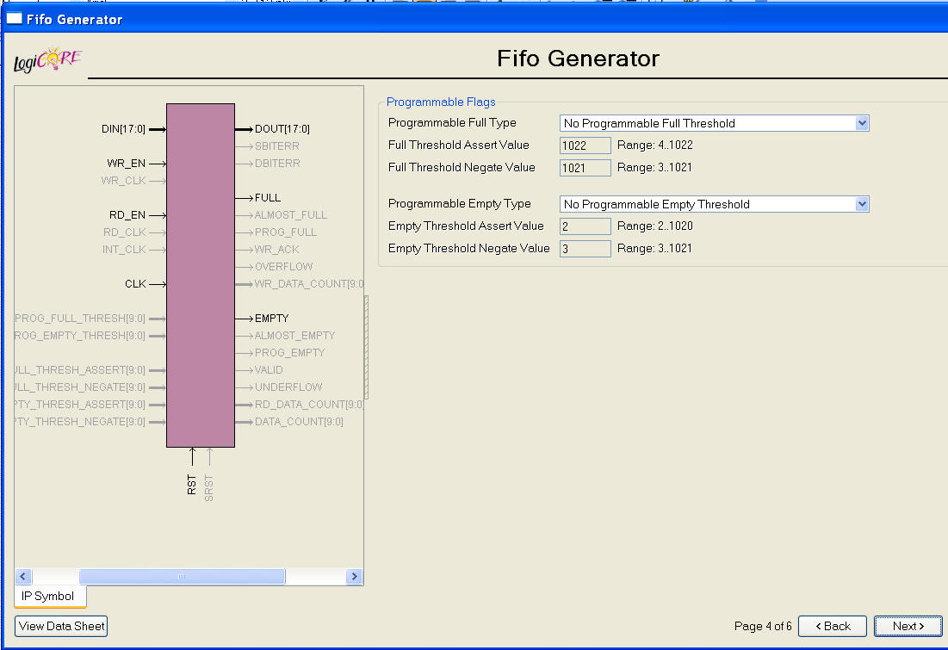
Task: Click the SRST port label
Action: click(x=209, y=488)
